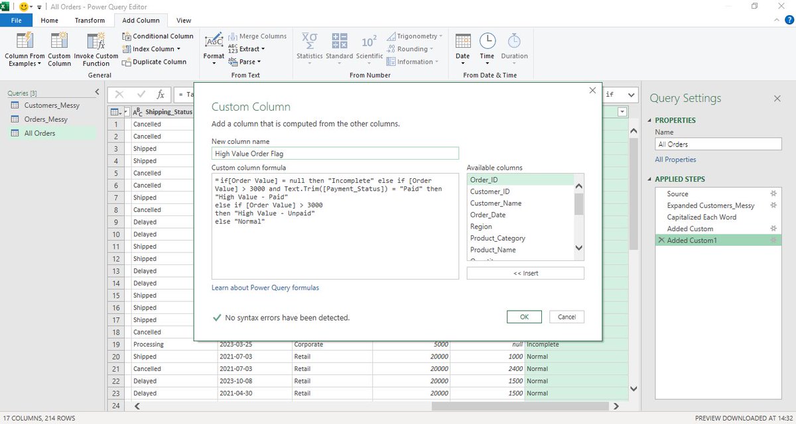Open the Rounding dropdown
The image size is (796, 424).
pyautogui.click(x=412, y=48)
